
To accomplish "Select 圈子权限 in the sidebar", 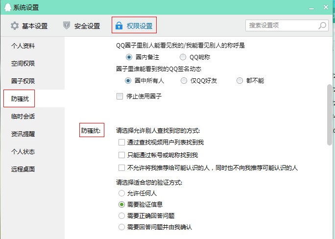I will coord(23,81).
